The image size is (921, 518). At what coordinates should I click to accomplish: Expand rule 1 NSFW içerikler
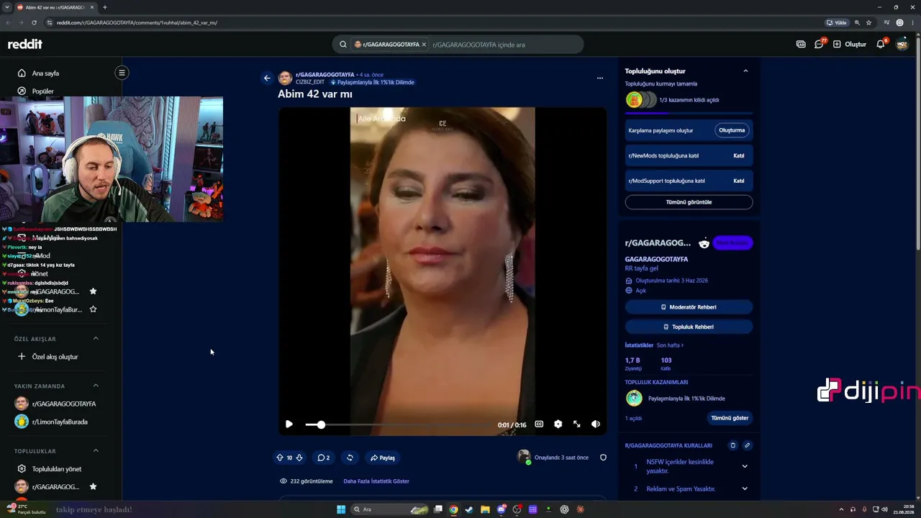[x=745, y=466]
